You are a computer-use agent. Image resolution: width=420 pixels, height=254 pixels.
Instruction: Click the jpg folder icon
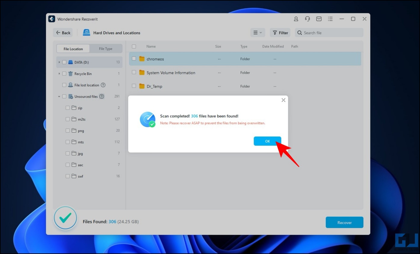click(74, 153)
